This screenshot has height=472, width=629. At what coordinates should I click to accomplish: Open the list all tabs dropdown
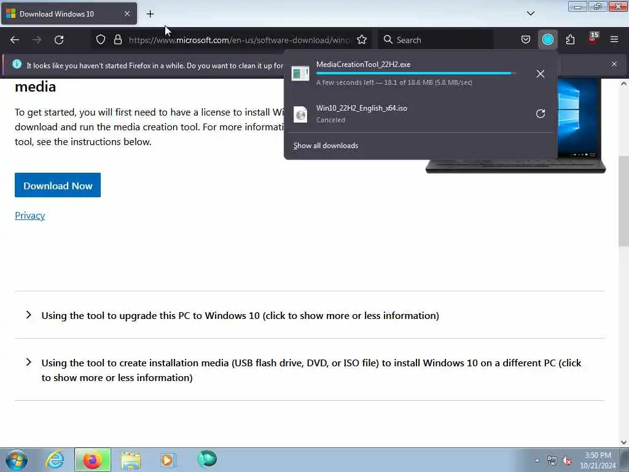point(530,14)
